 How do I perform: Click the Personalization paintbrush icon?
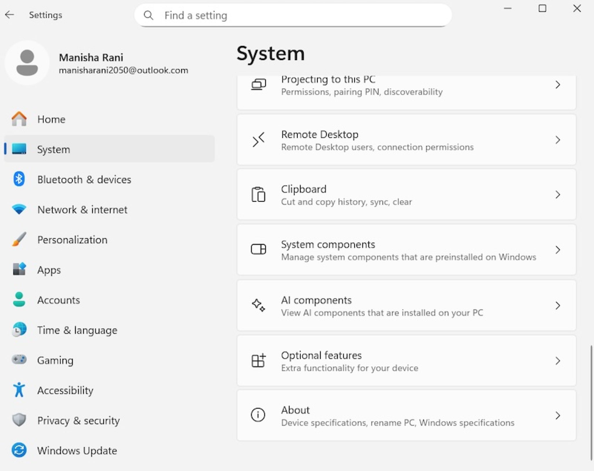click(x=19, y=240)
